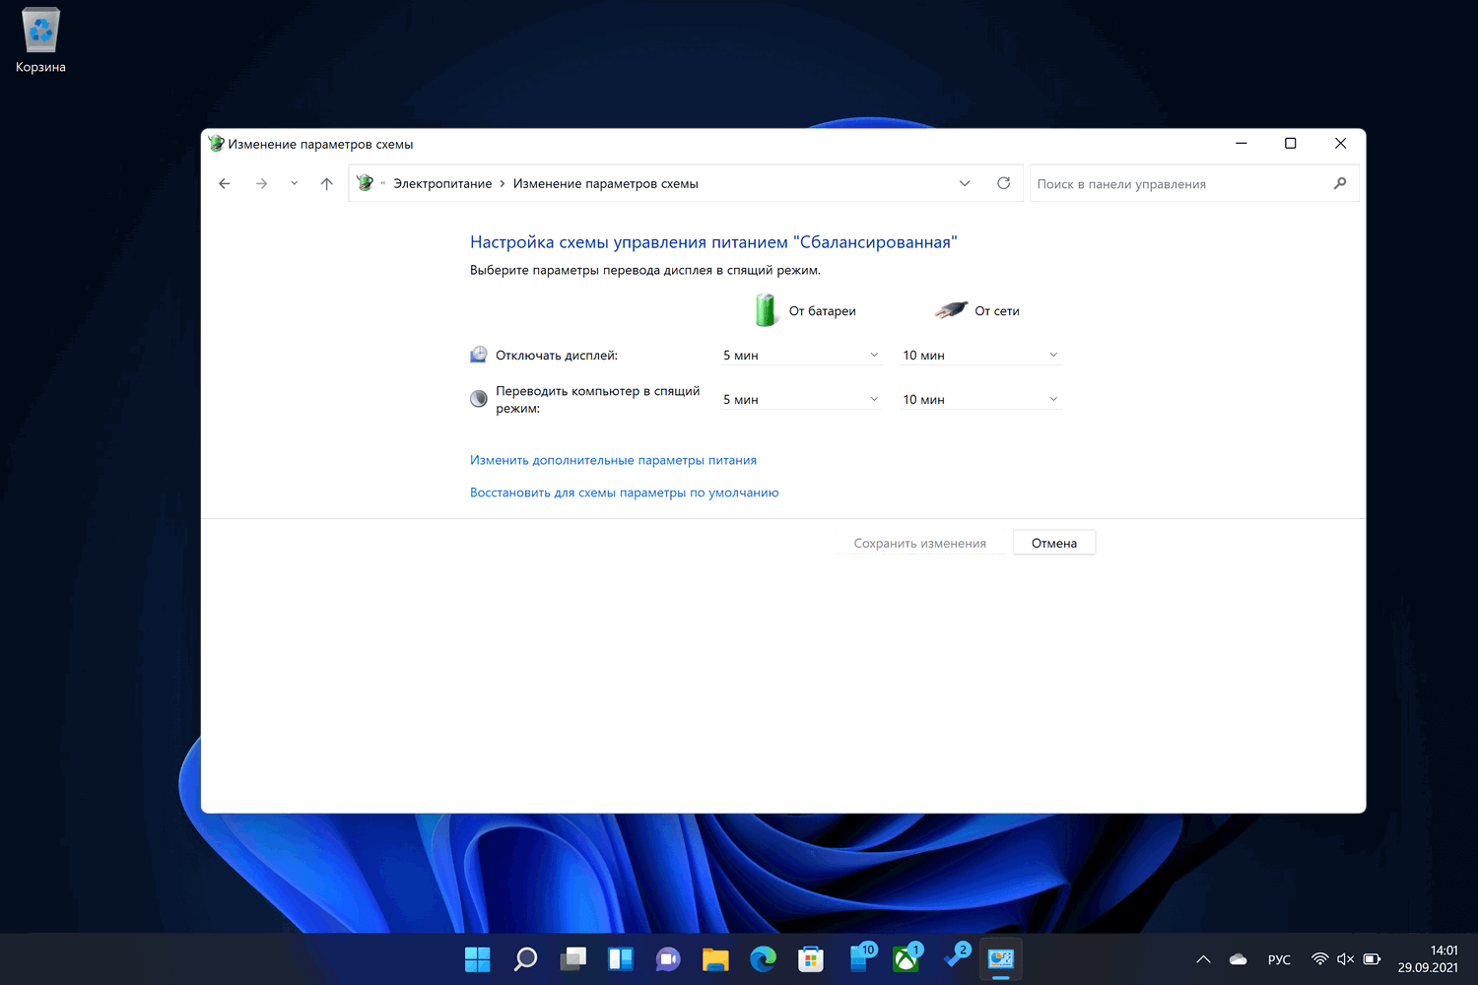Viewport: 1478px width, 985px height.
Task: Click От сети column label
Action: tap(997, 311)
